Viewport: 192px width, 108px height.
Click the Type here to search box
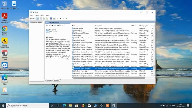click(x=27, y=105)
